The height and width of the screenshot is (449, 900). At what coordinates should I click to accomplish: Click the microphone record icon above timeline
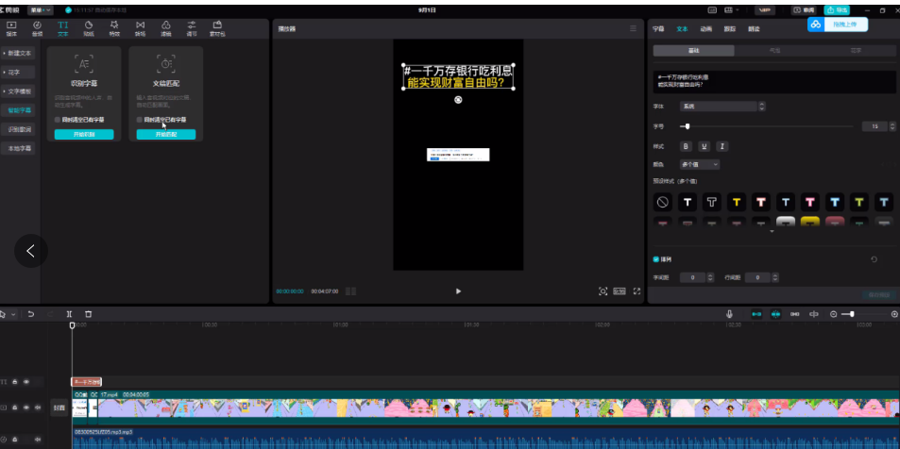point(729,314)
